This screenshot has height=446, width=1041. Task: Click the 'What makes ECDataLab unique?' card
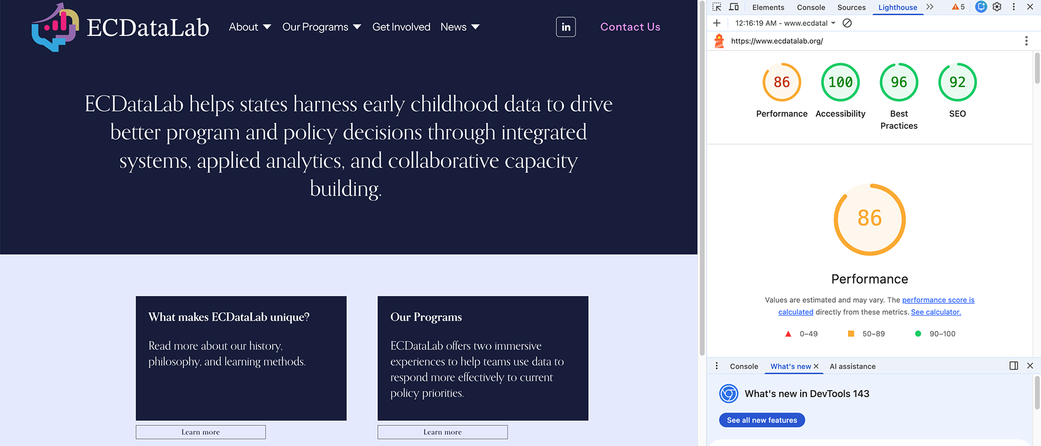pos(241,358)
